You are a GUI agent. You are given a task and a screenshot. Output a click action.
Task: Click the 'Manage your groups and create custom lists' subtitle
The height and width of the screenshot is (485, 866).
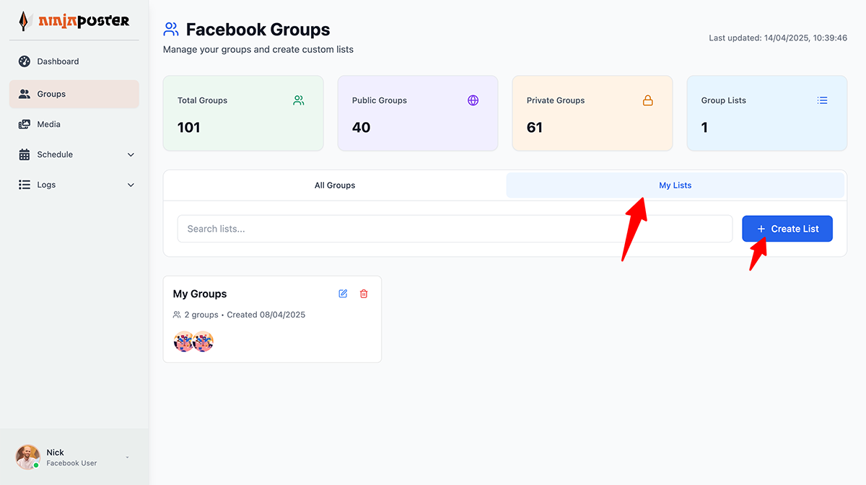click(258, 50)
